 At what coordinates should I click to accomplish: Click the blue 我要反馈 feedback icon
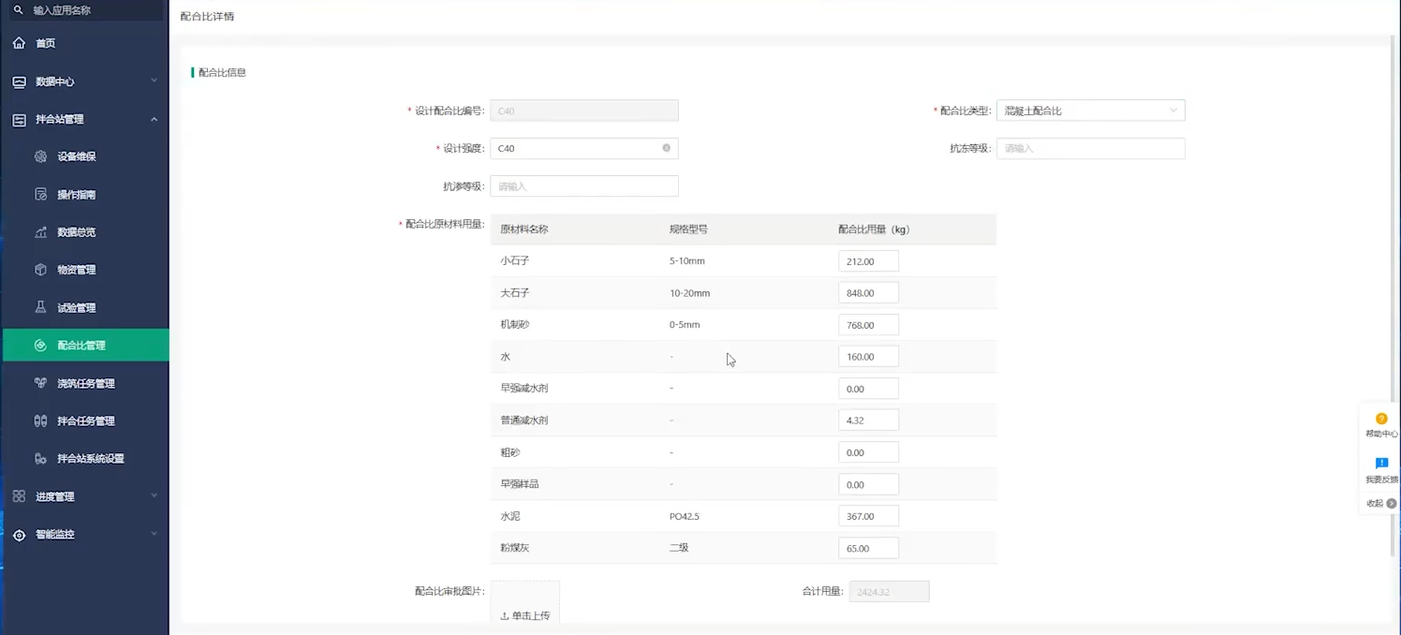(1381, 464)
